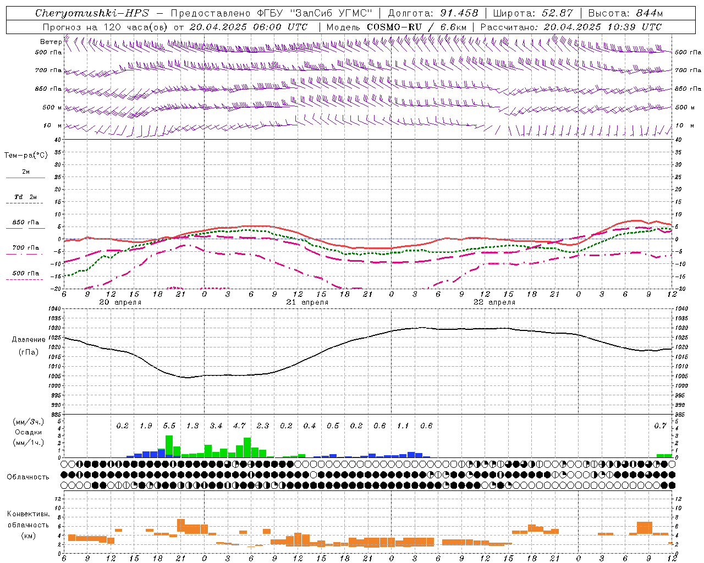Select the 5.5 precipitation total value
Viewport: 704px width, 563px height.
coord(169,426)
